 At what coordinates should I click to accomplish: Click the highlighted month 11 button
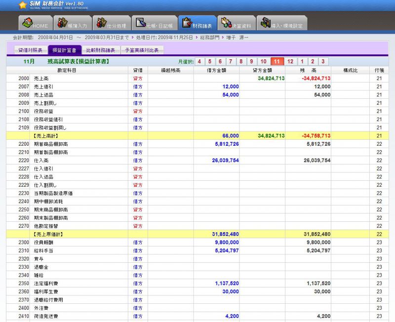point(277,62)
